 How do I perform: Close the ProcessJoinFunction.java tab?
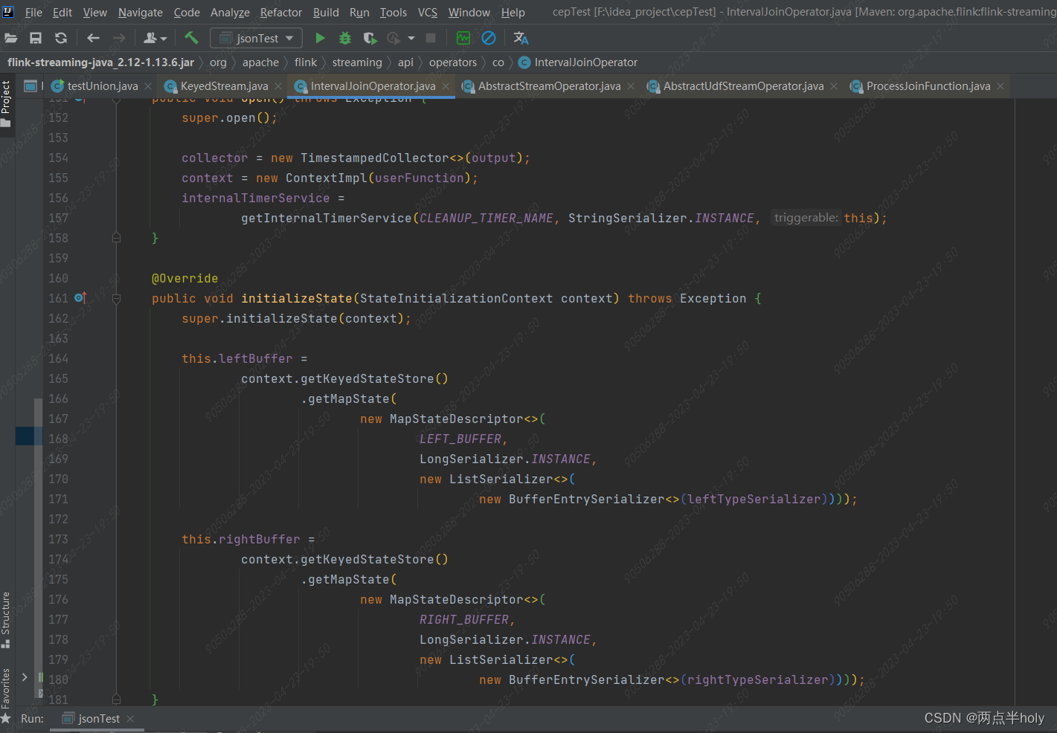pyautogui.click(x=1000, y=86)
